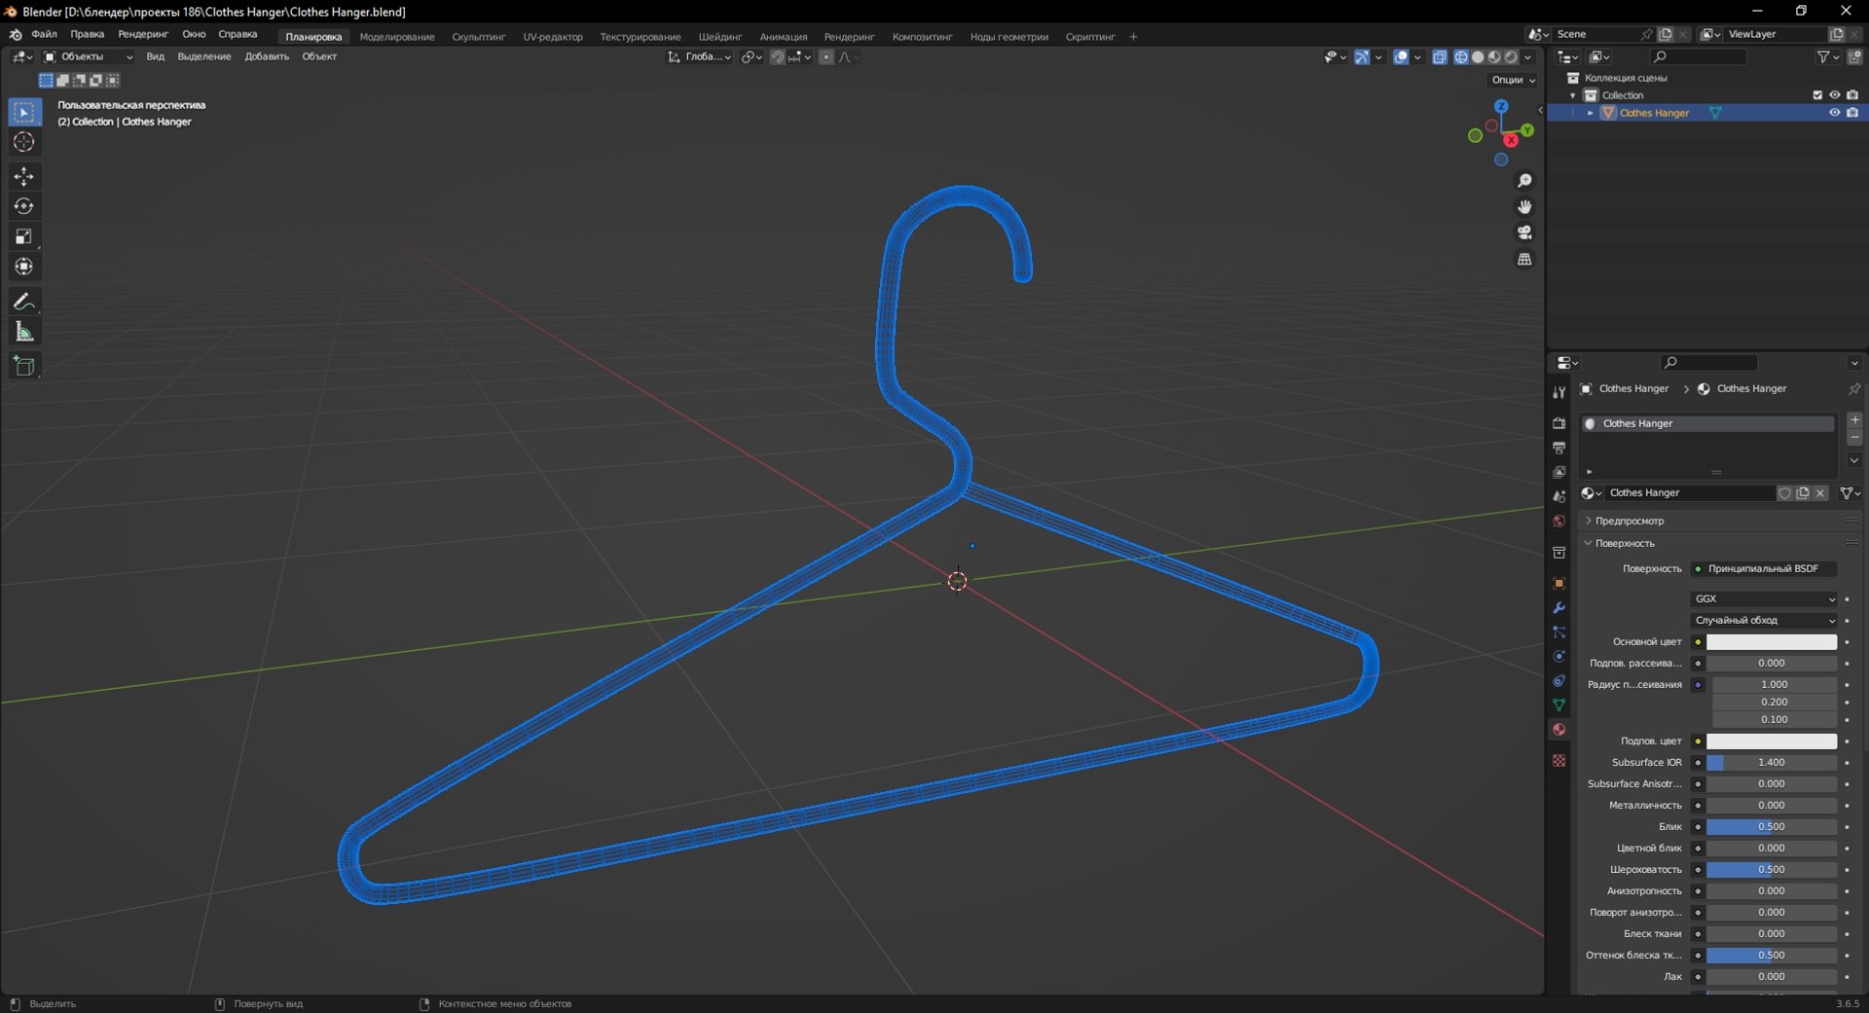
Task: Open the Опции dropdown
Action: (1513, 80)
